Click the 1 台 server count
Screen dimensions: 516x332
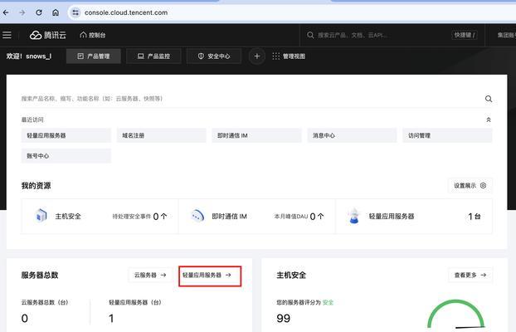click(475, 217)
